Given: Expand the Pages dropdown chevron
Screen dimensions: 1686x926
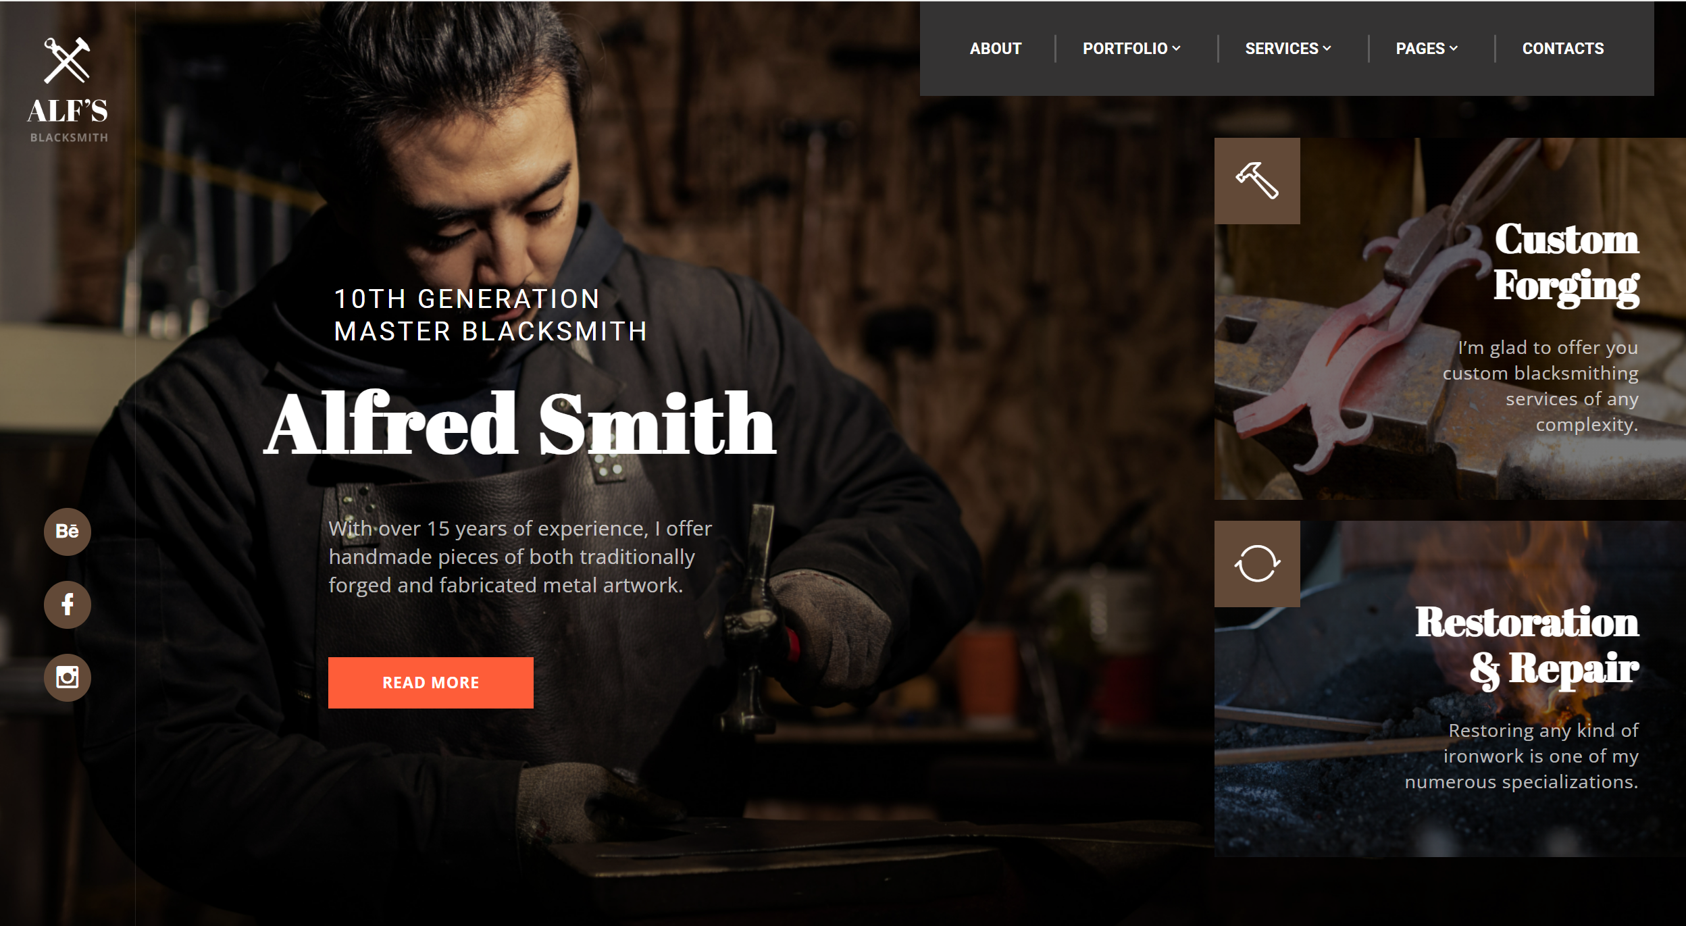Looking at the screenshot, I should pos(1454,49).
